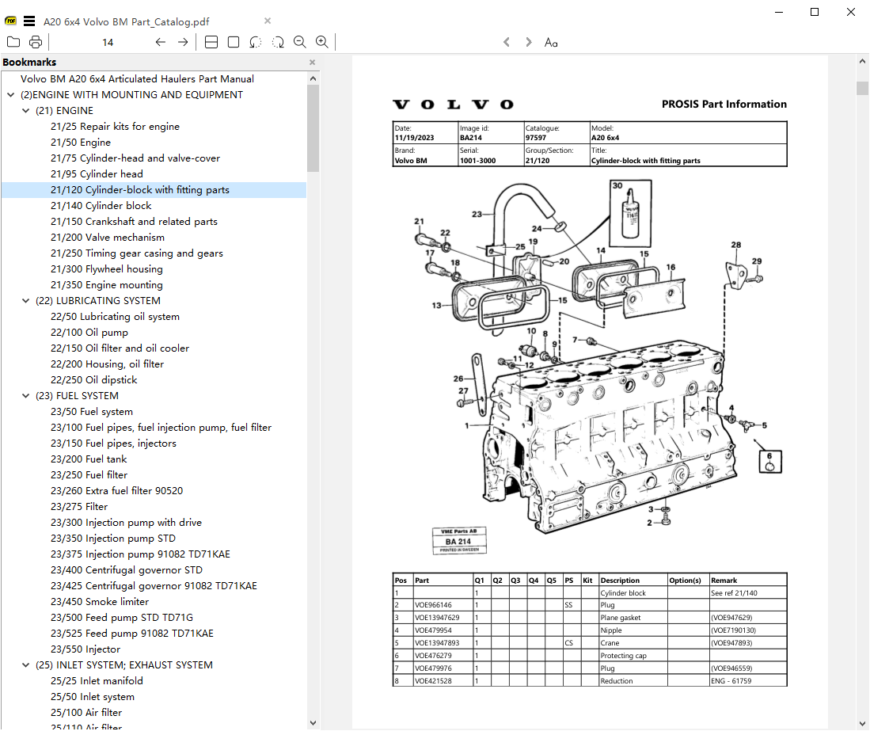Toggle match case Aa icon
Screen dimensions: 870x731
click(551, 42)
